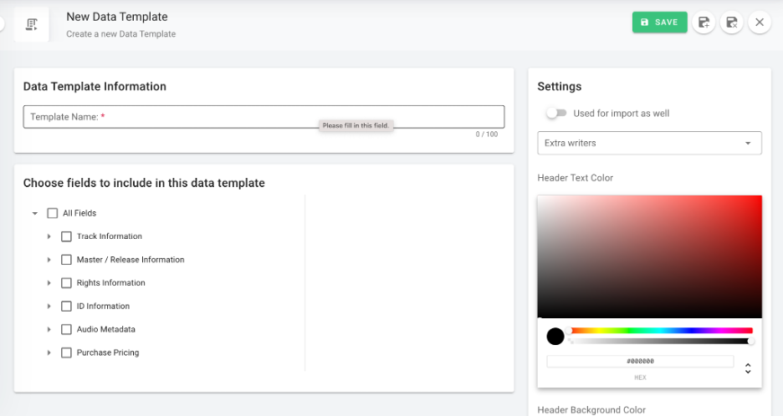
Task: Check the Track Information checkbox
Action: tap(66, 236)
